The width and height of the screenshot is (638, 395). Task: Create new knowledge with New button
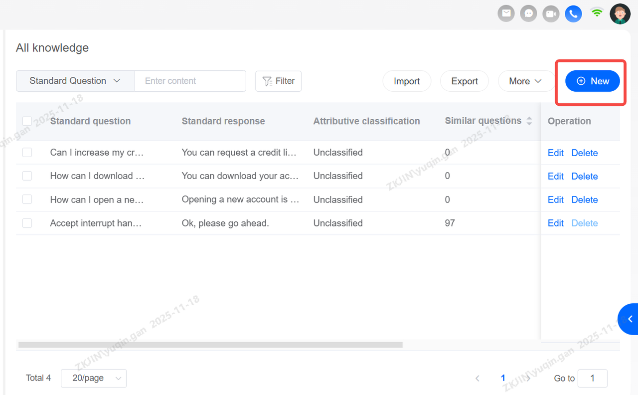(x=592, y=81)
